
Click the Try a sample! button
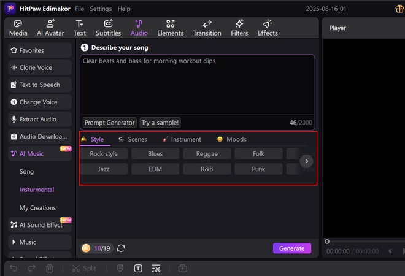coord(160,123)
